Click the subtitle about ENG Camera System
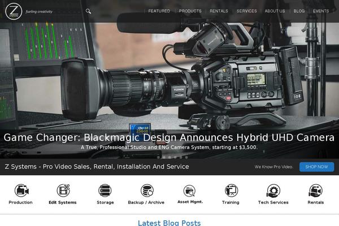The width and height of the screenshot is (339, 226). [169, 147]
